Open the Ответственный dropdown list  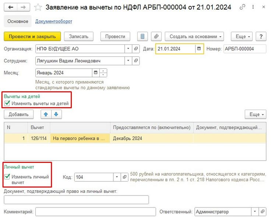tap(255, 212)
